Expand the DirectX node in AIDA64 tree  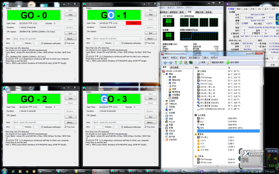click(164, 122)
